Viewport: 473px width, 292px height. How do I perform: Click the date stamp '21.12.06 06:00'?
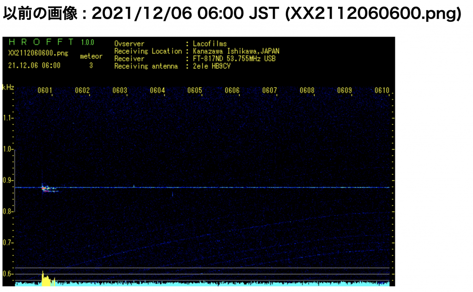(x=34, y=66)
